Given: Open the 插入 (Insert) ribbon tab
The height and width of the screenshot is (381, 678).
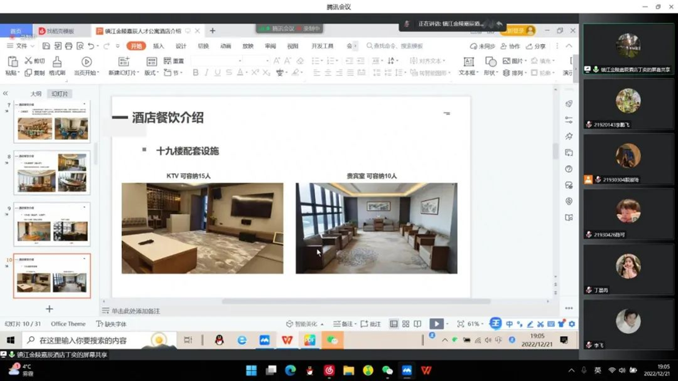Looking at the screenshot, I should point(158,46).
